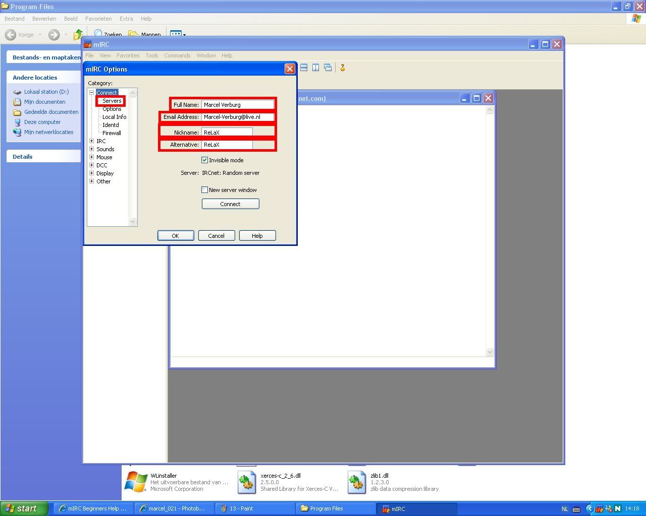Enable the New server window checkbox

pyautogui.click(x=204, y=190)
